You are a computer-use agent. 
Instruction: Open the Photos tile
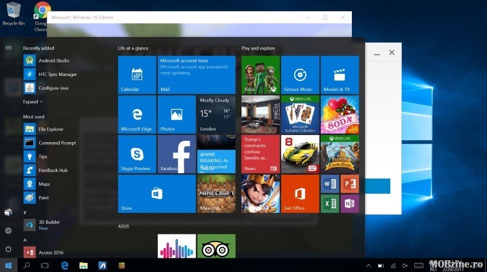pos(177,114)
